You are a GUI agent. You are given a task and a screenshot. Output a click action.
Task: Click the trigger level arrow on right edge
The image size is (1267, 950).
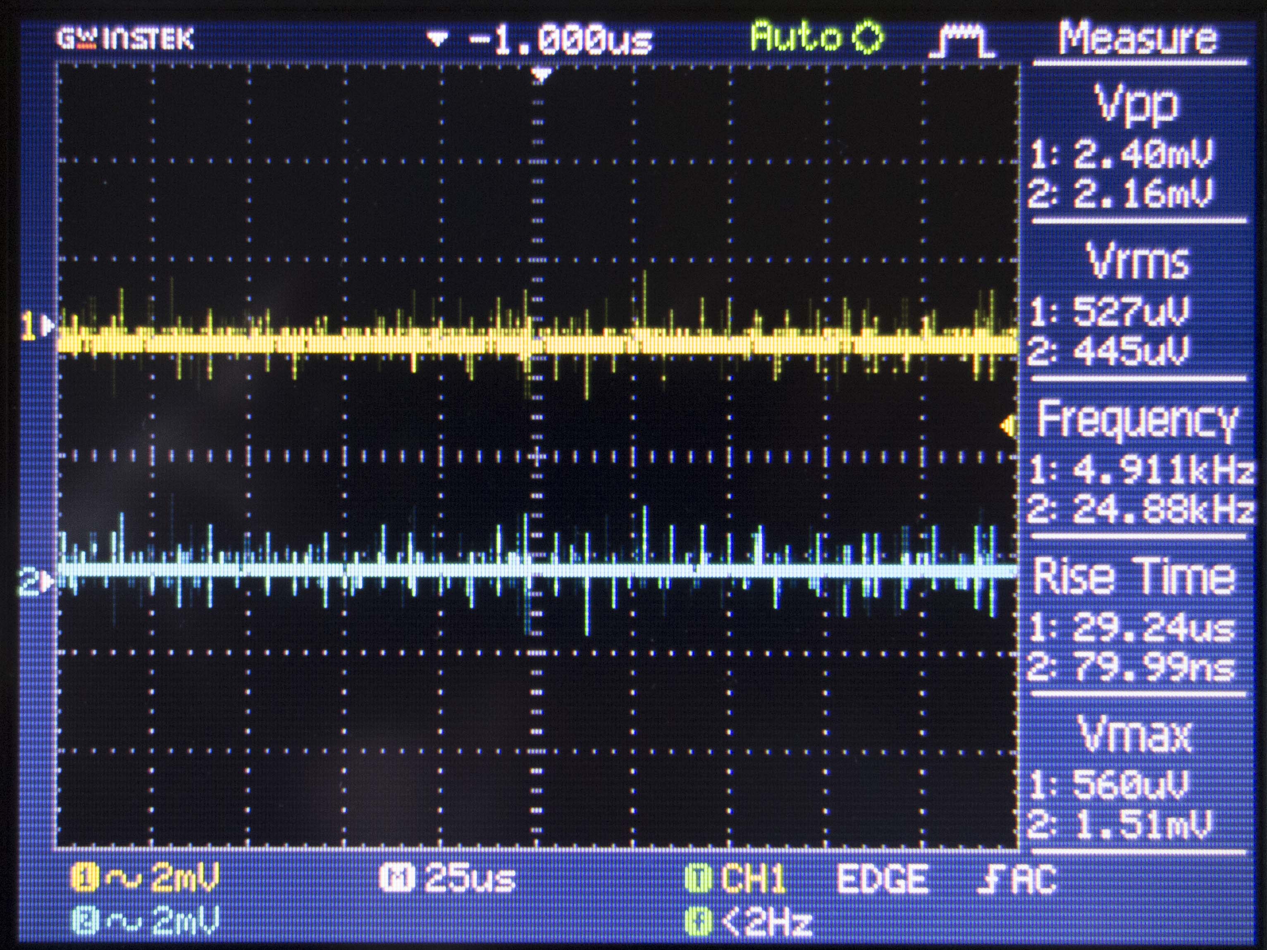click(x=1007, y=426)
